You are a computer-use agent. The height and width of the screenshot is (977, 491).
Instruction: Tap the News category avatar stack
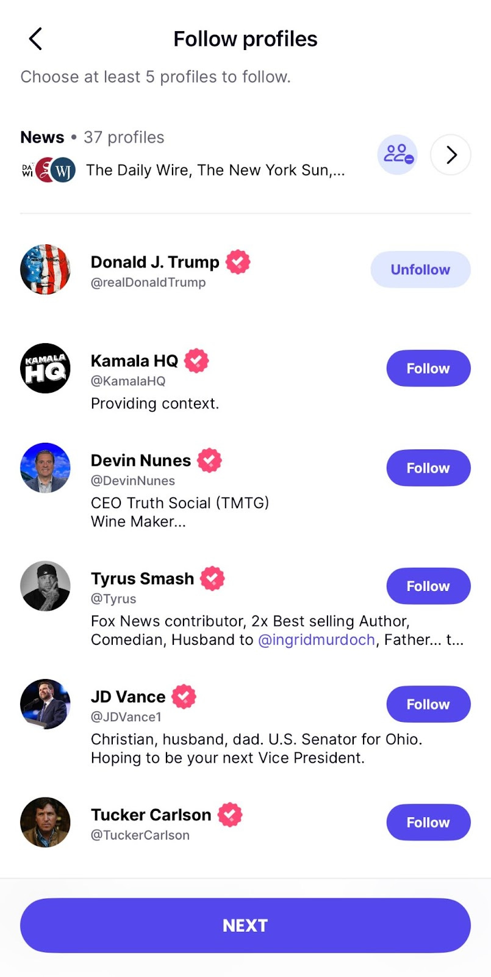click(48, 170)
